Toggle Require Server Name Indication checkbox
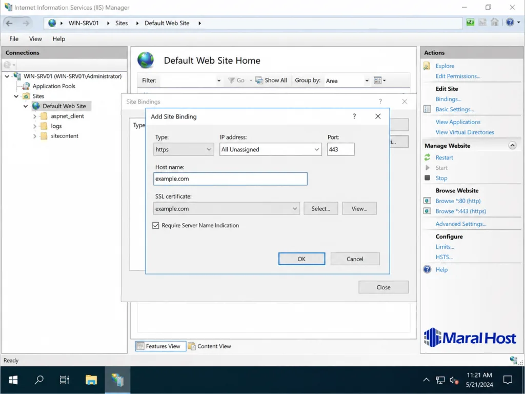 pyautogui.click(x=156, y=226)
